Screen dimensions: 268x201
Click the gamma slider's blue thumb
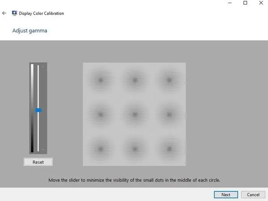point(38,111)
